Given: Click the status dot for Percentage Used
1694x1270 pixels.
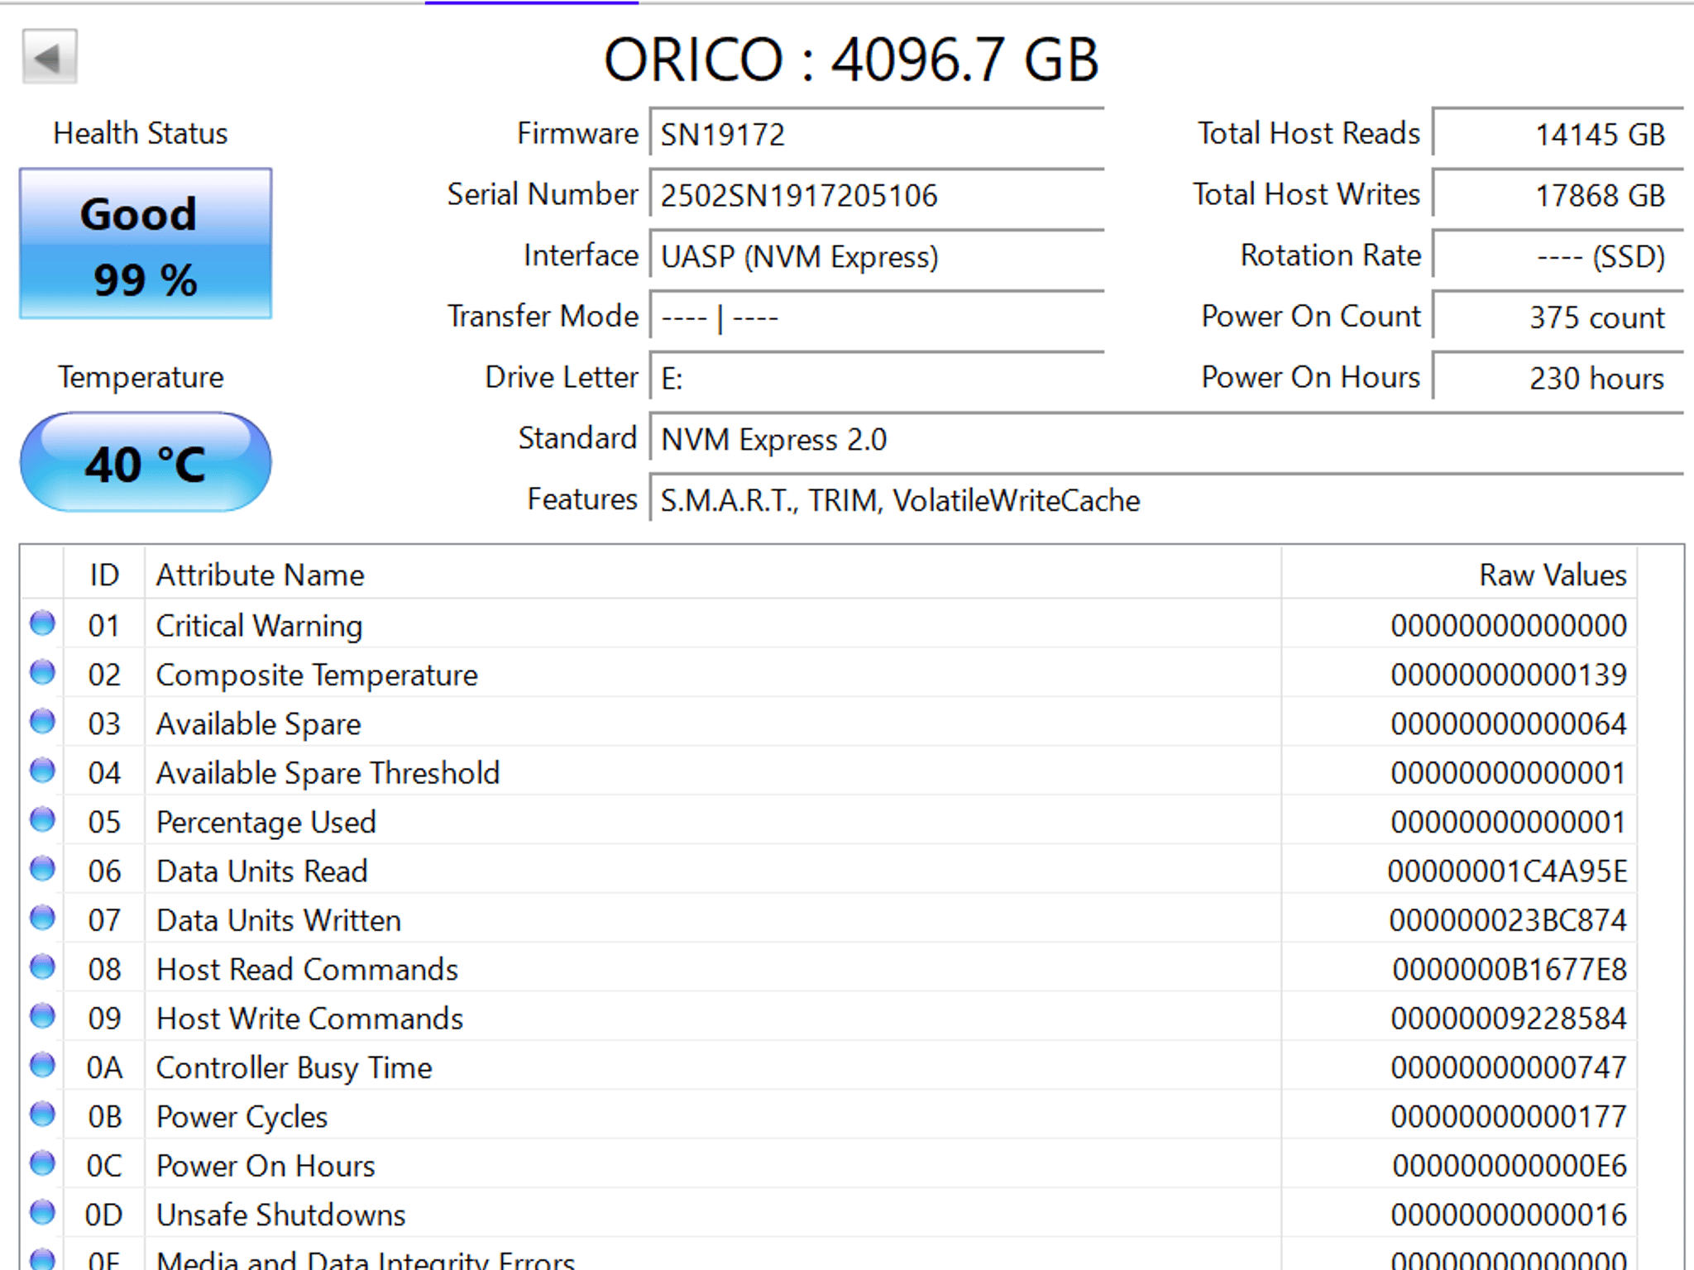Looking at the screenshot, I should 42,820.
